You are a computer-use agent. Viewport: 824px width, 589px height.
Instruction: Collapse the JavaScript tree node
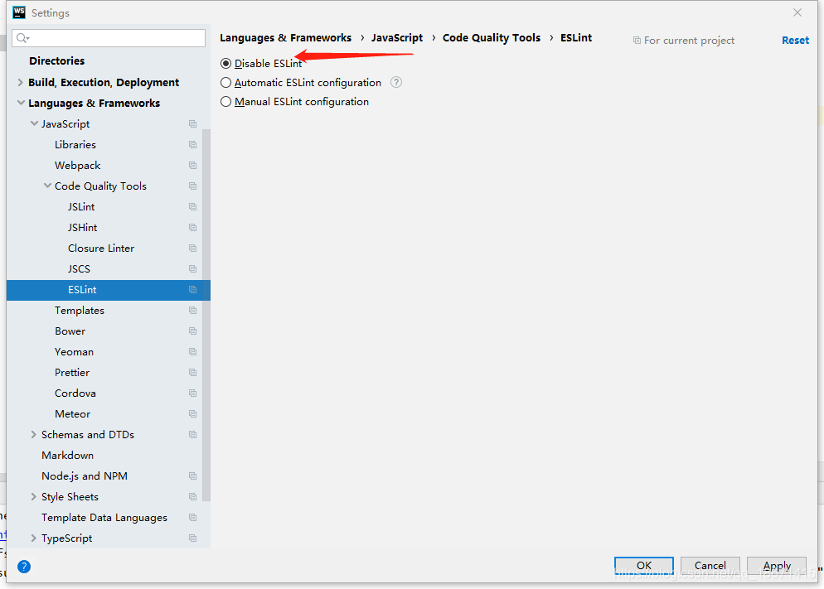[34, 123]
